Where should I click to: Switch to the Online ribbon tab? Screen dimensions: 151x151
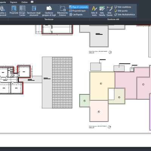click(x=25, y=2)
